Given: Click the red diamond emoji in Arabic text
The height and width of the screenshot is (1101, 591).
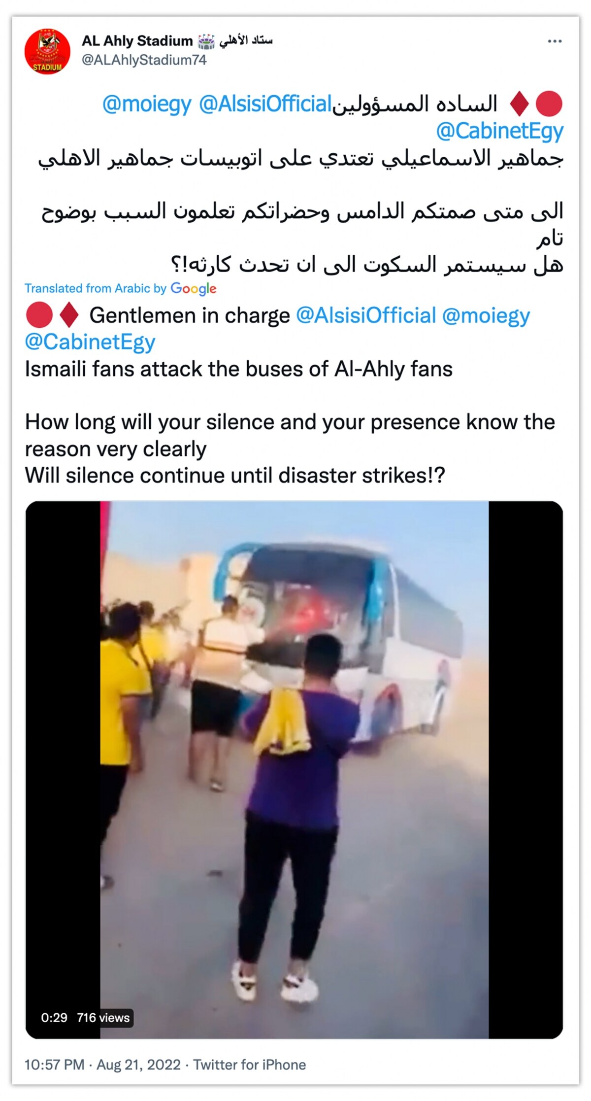Looking at the screenshot, I should click(x=519, y=104).
